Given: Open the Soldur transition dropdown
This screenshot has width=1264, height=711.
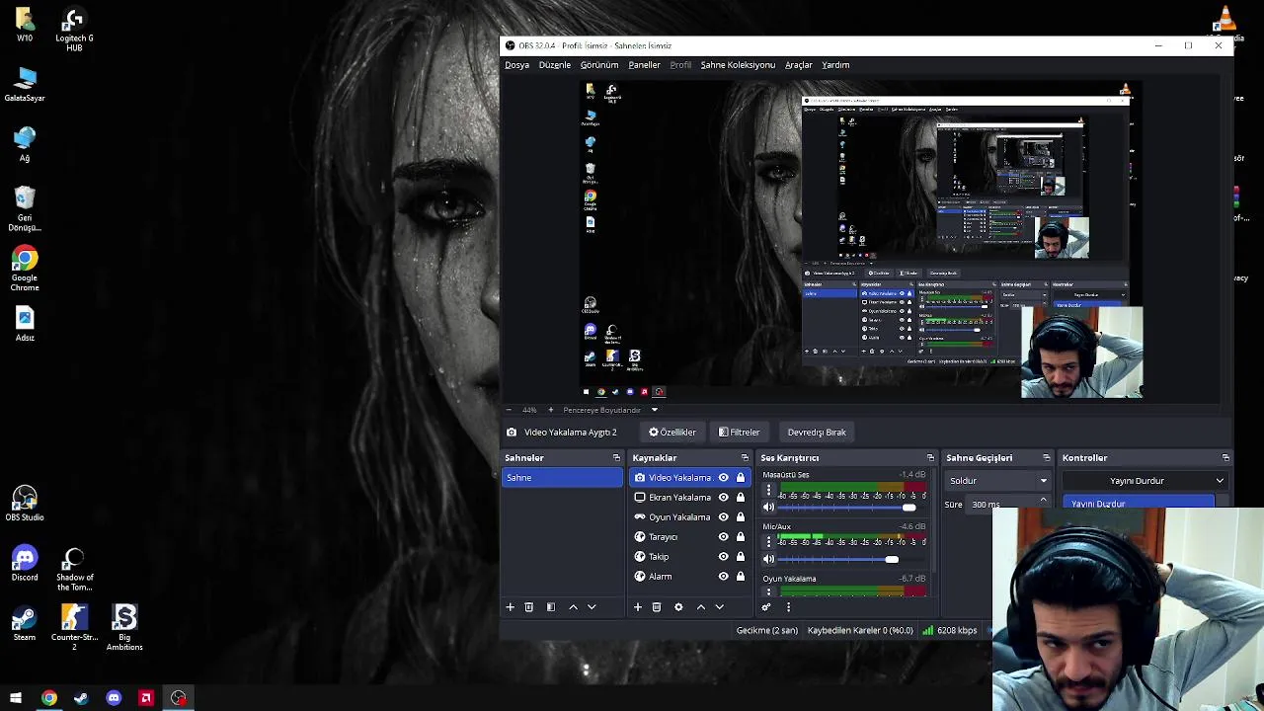Looking at the screenshot, I should (997, 481).
